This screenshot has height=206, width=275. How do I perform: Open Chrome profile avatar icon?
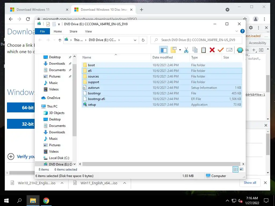coord(256,19)
